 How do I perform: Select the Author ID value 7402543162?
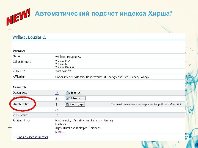pos(63,71)
